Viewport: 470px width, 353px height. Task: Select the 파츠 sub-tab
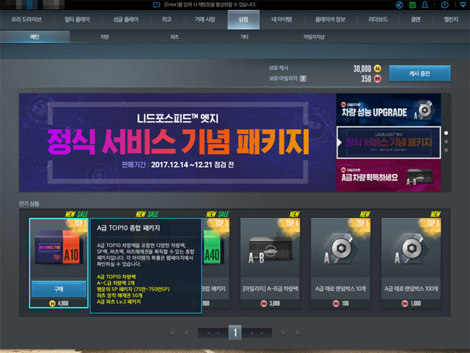pyautogui.click(x=175, y=37)
